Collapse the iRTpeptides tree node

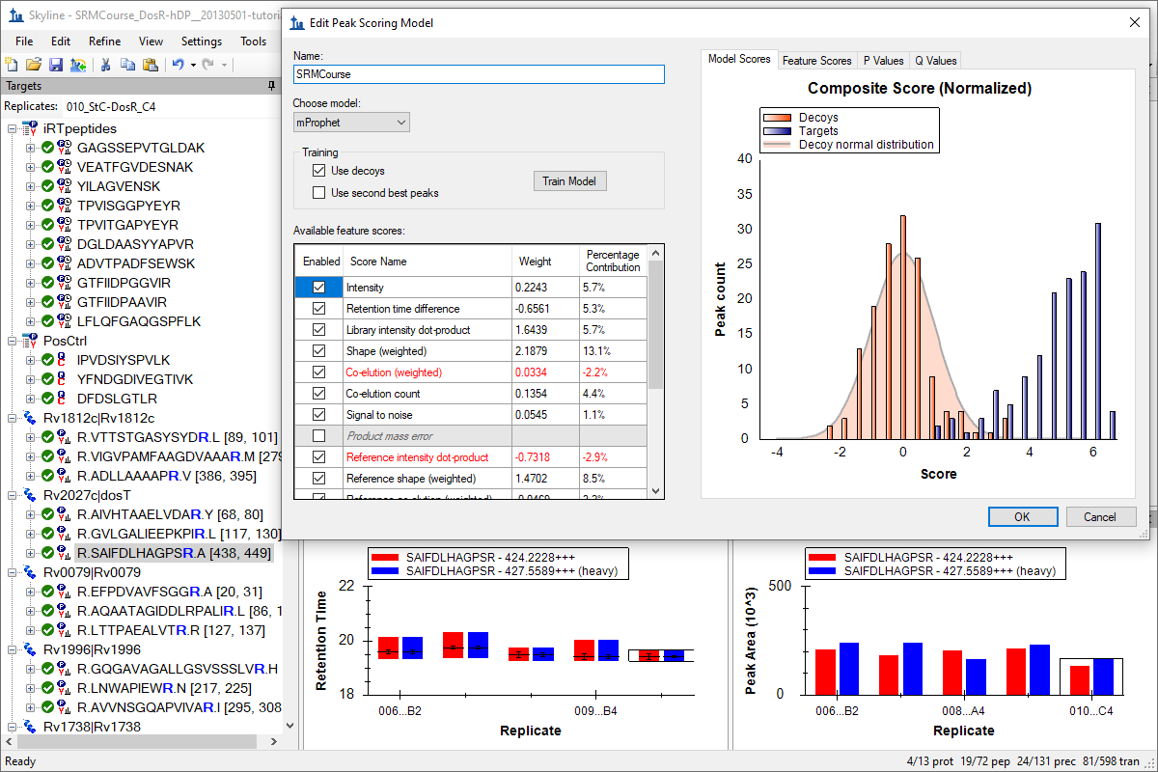coord(13,128)
